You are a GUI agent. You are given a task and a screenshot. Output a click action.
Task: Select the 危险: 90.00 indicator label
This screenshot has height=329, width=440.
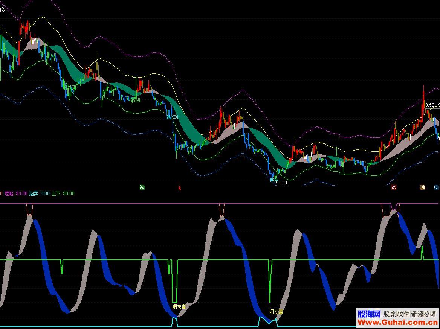pyautogui.click(x=16, y=193)
